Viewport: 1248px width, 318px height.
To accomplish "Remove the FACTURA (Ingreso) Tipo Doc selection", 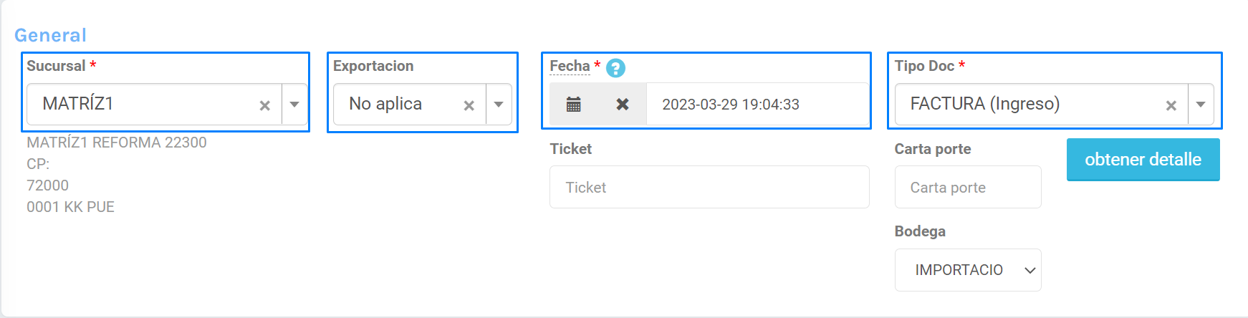I will [x=1171, y=105].
